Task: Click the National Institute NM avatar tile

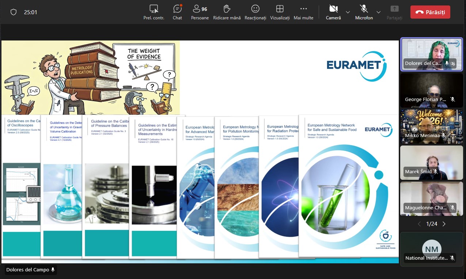Action: point(431,249)
